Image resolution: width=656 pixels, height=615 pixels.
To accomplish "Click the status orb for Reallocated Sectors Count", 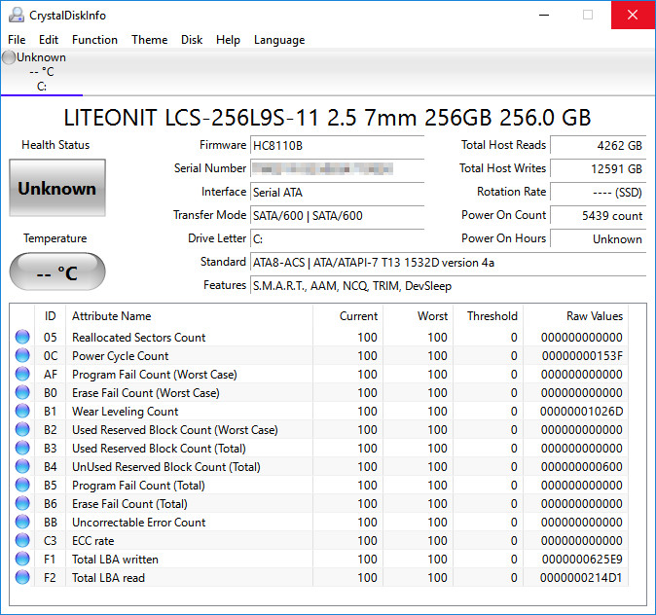I will (x=22, y=338).
